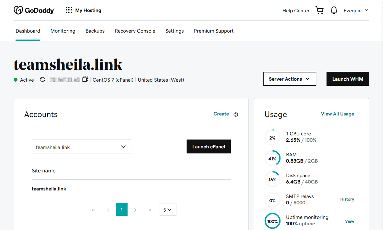Expand the Ezequiel account menu
The height and width of the screenshot is (230, 383).
356,10
